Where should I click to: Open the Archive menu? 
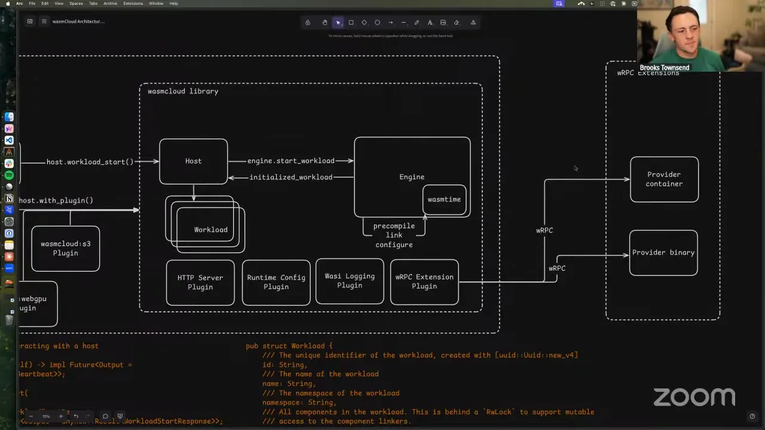(x=110, y=4)
